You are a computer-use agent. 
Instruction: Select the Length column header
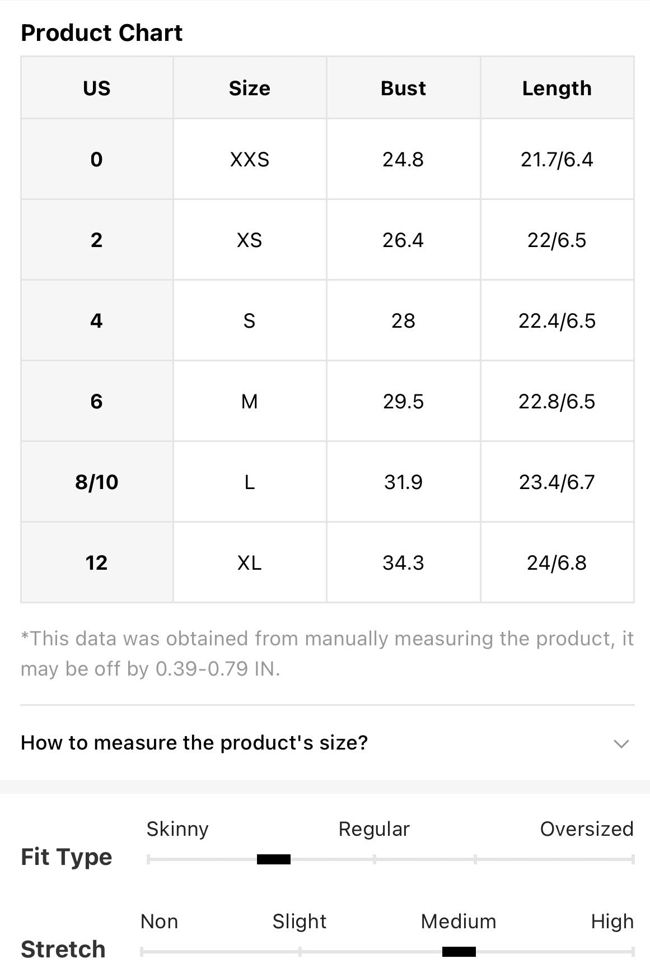557,88
